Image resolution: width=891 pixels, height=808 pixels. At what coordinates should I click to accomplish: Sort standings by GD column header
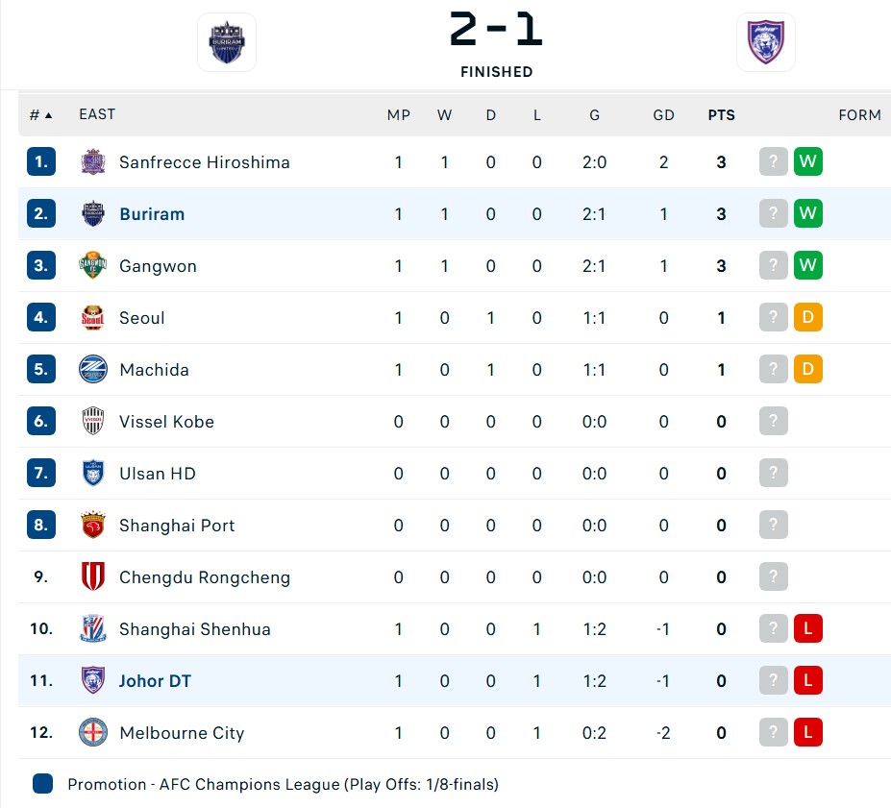663,115
